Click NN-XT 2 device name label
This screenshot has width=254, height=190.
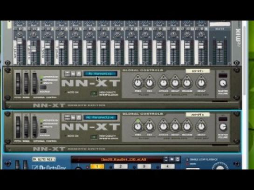click(198, 115)
